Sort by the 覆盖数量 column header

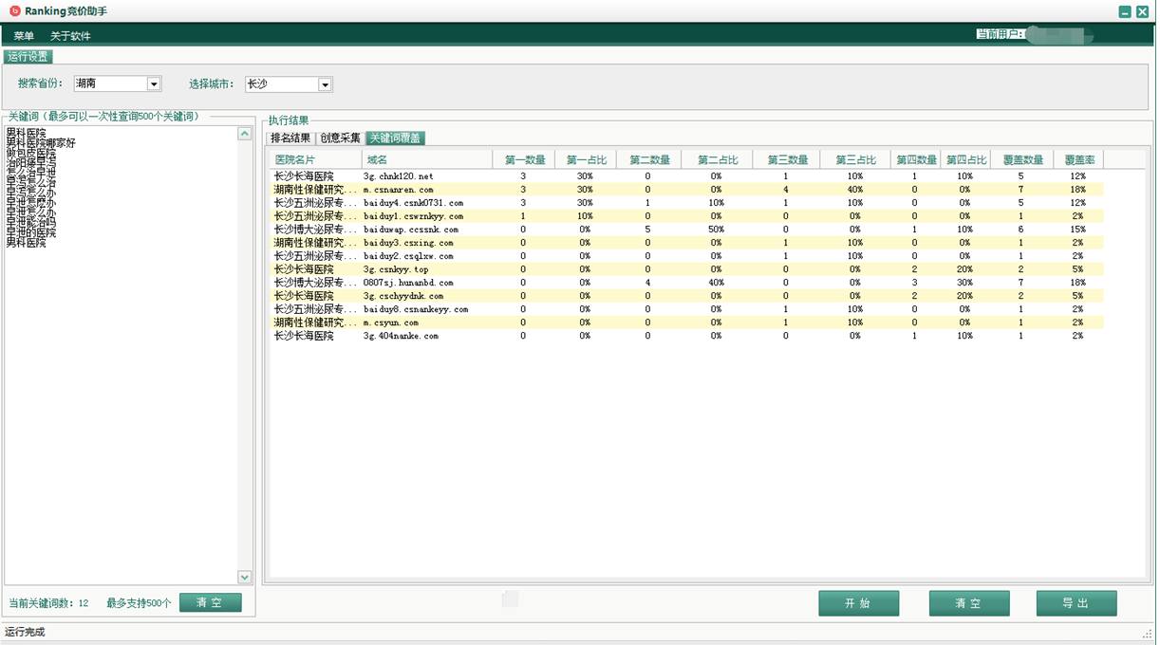coord(1021,159)
